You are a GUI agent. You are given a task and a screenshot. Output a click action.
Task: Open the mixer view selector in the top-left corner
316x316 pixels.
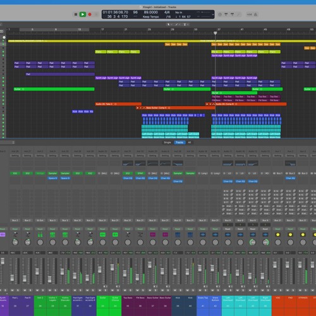coord(8,143)
